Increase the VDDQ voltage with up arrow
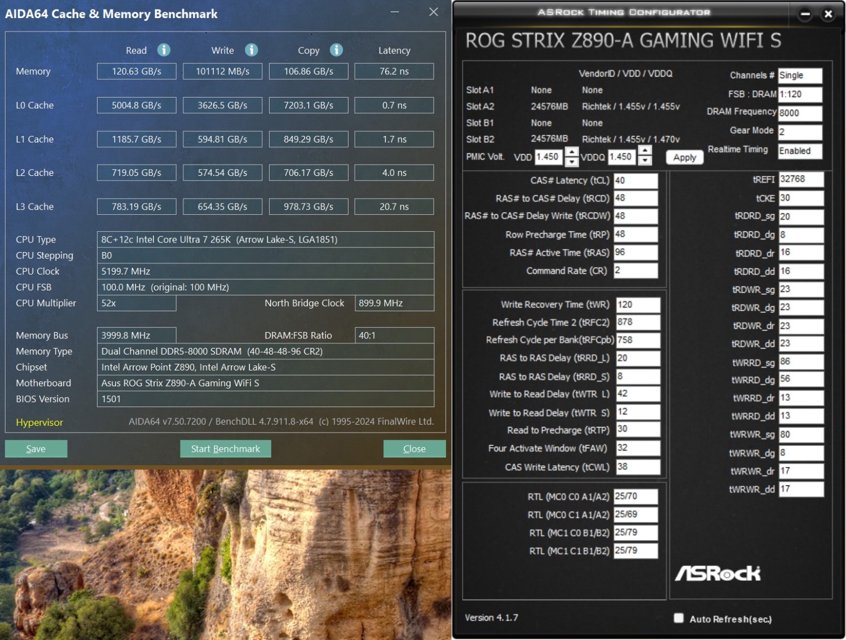Screen dimensions: 846x640 [645, 151]
